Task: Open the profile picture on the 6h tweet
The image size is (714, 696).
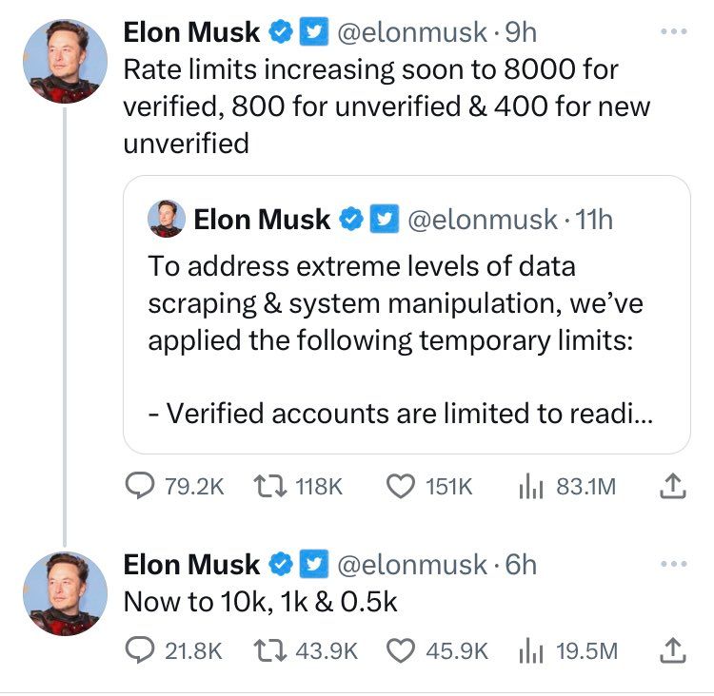Action: click(65, 593)
